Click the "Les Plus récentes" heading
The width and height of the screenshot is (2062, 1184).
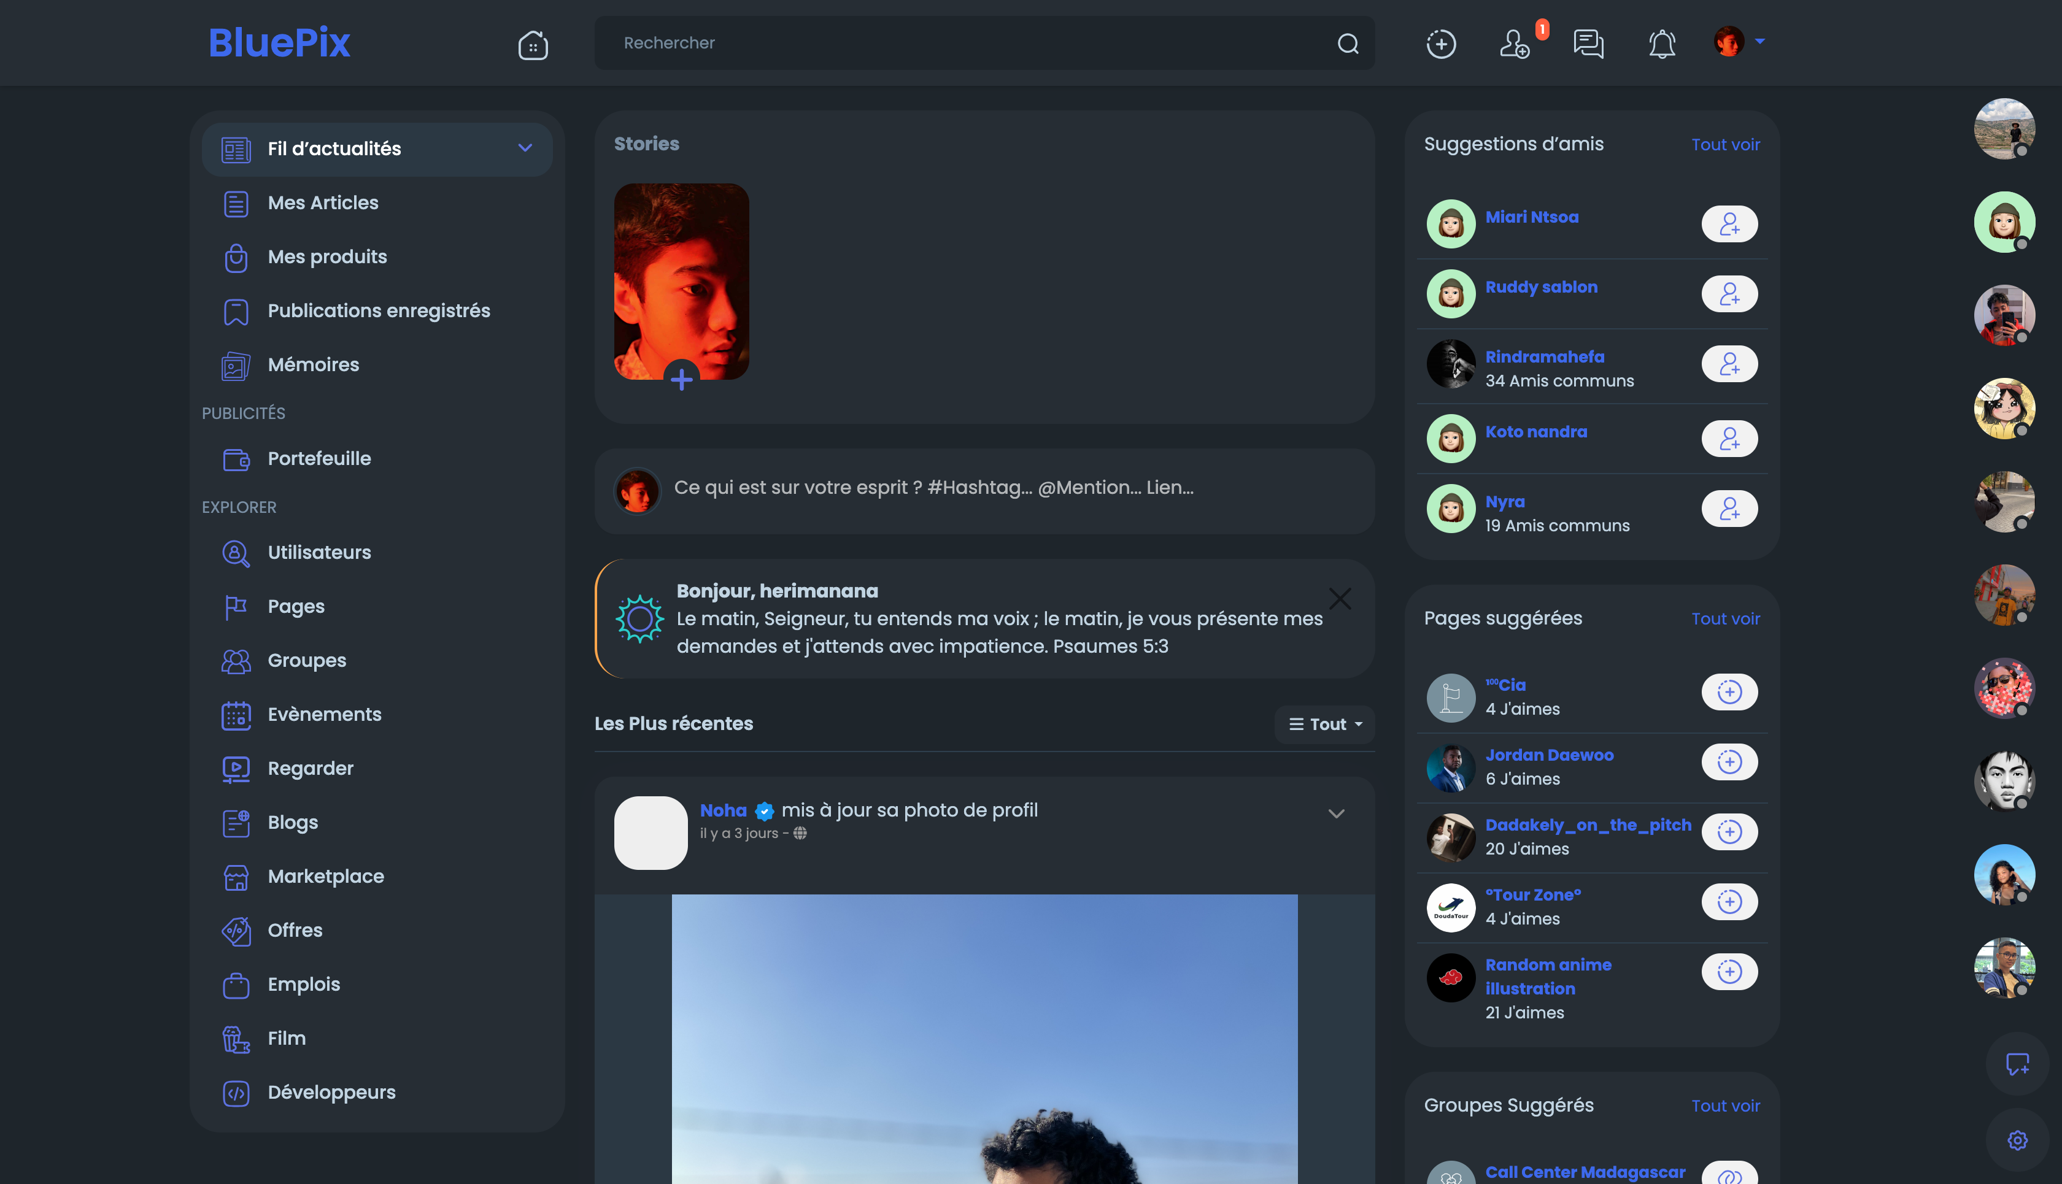click(673, 724)
